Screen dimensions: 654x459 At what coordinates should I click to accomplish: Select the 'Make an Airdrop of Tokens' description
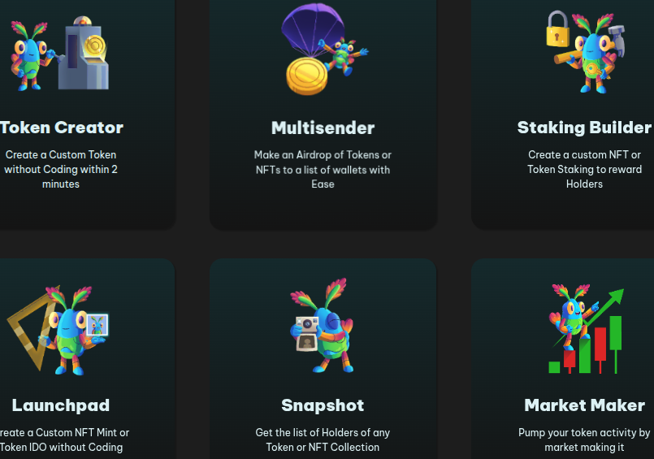[323, 169]
